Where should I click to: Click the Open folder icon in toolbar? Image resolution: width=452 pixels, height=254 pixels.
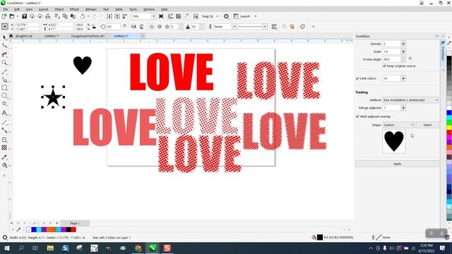(12, 16)
